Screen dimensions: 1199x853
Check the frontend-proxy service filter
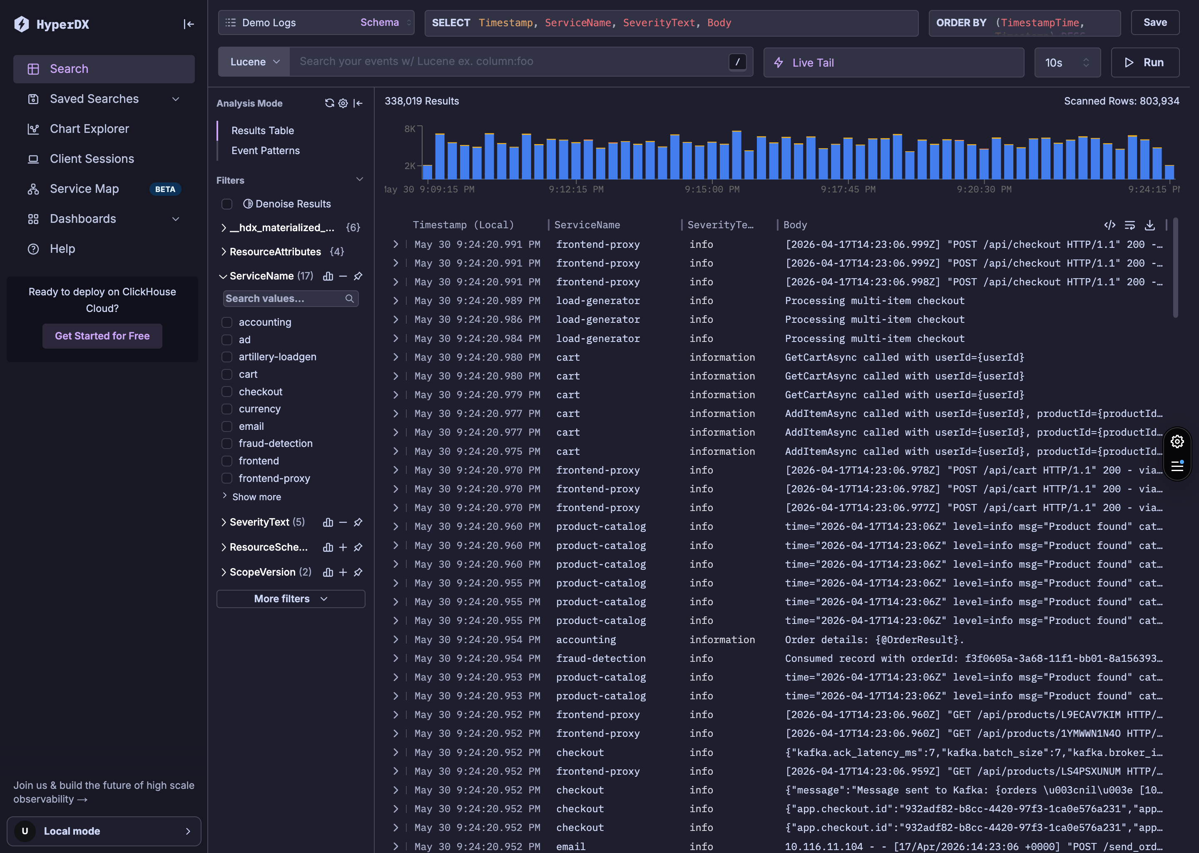pos(227,479)
